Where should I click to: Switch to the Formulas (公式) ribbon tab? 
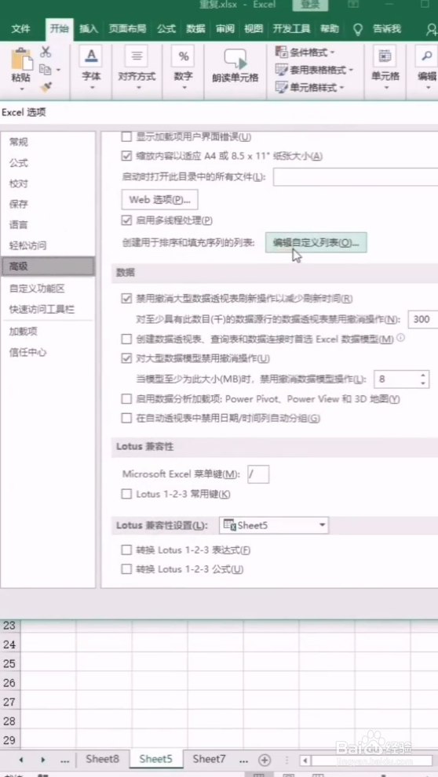(166, 29)
